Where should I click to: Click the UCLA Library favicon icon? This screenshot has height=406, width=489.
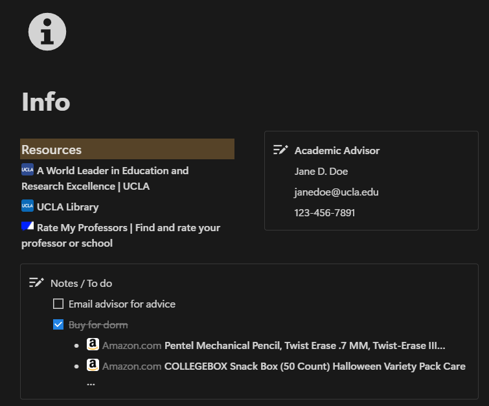(x=27, y=206)
